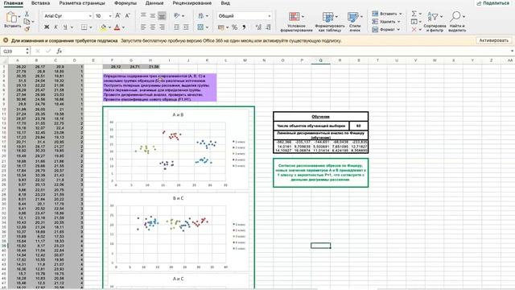Expand the Paste options arrow

pos(19,16)
